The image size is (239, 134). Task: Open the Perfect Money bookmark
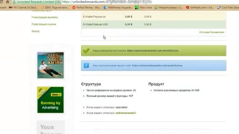point(86,7)
